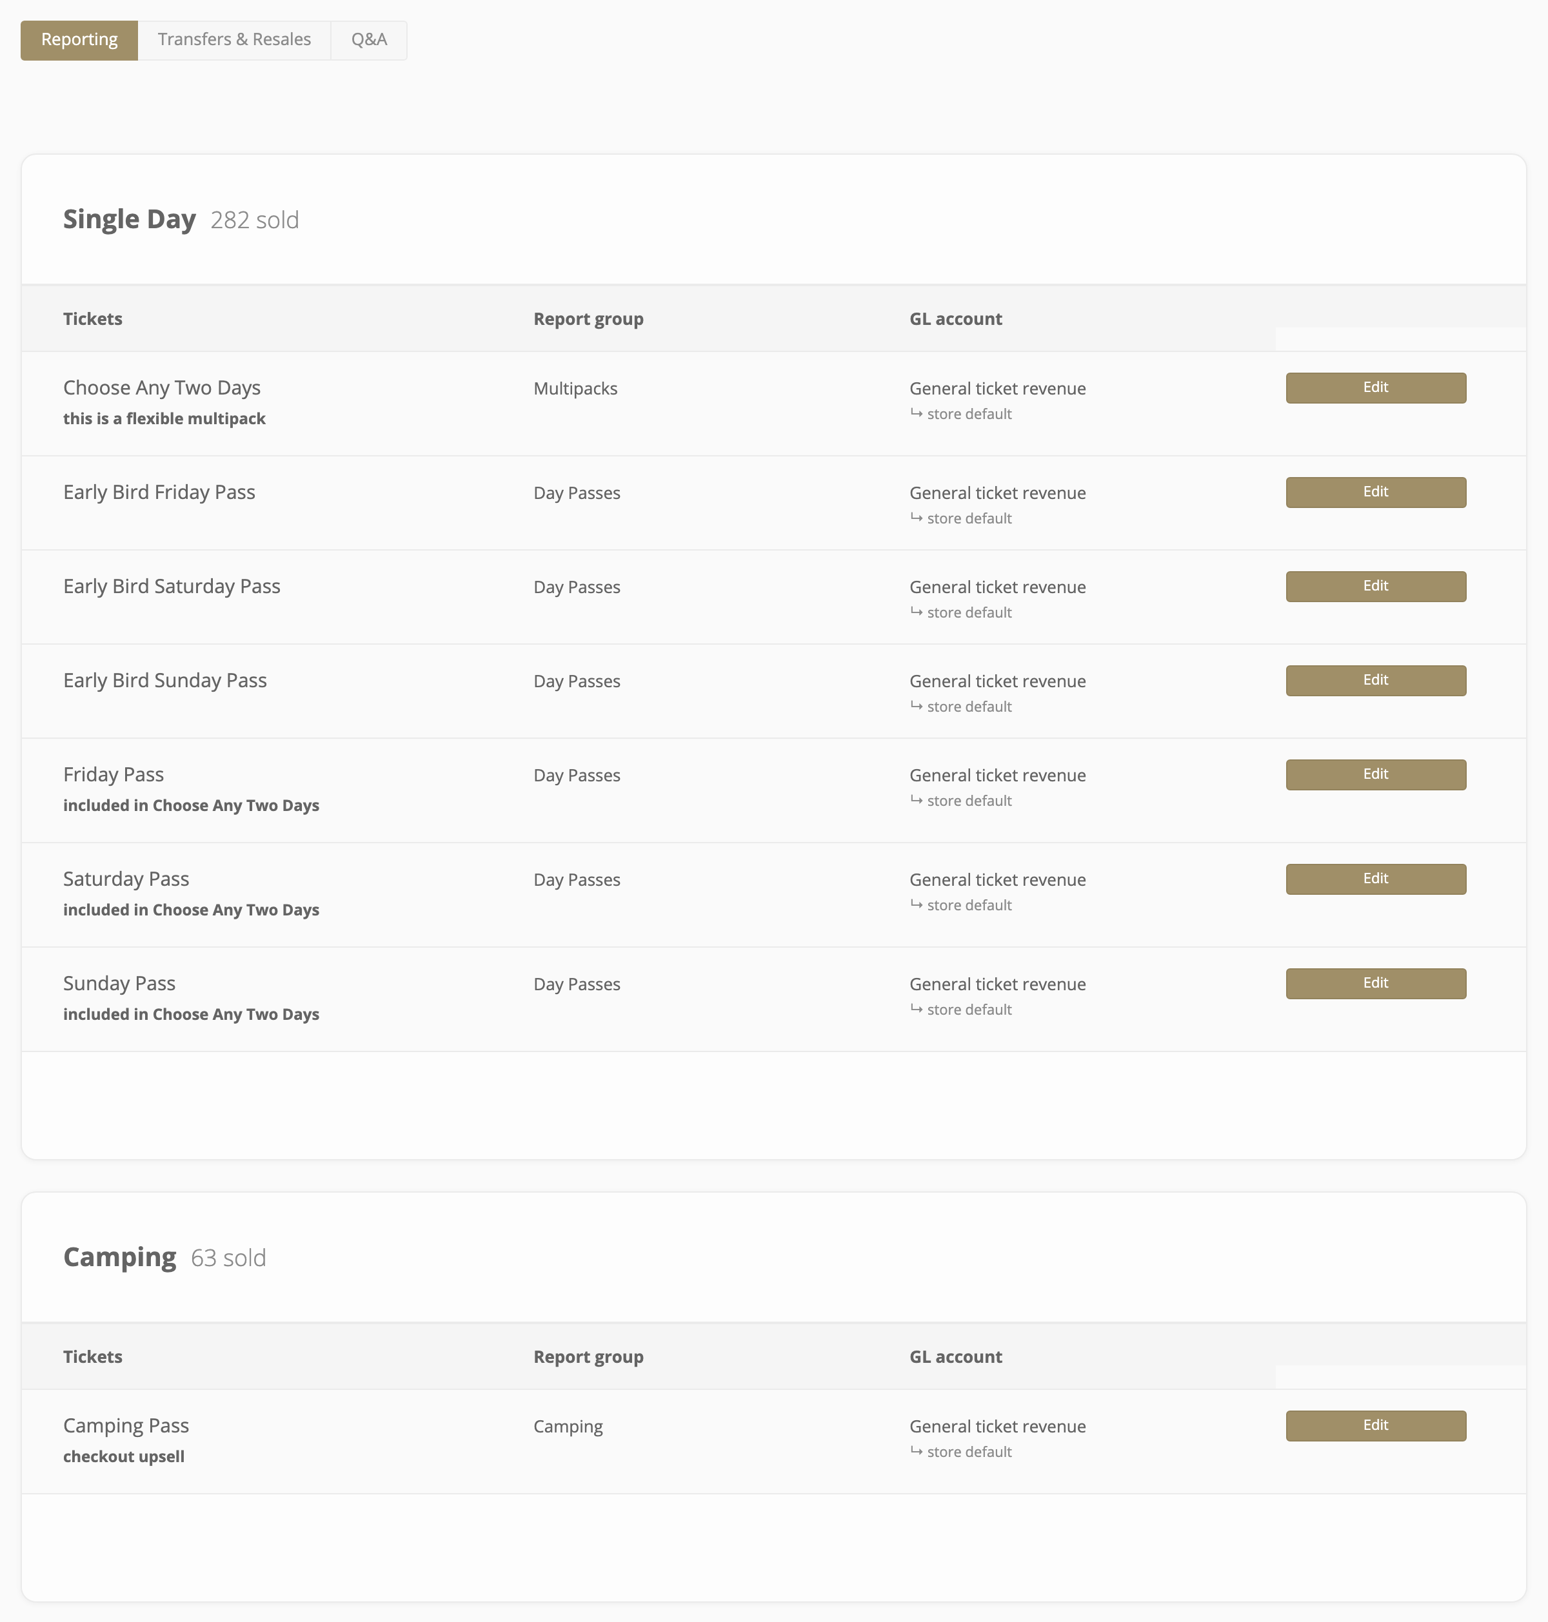The width and height of the screenshot is (1548, 1622).
Task: Edit the Saturday Pass ticket row
Action: click(x=1376, y=879)
